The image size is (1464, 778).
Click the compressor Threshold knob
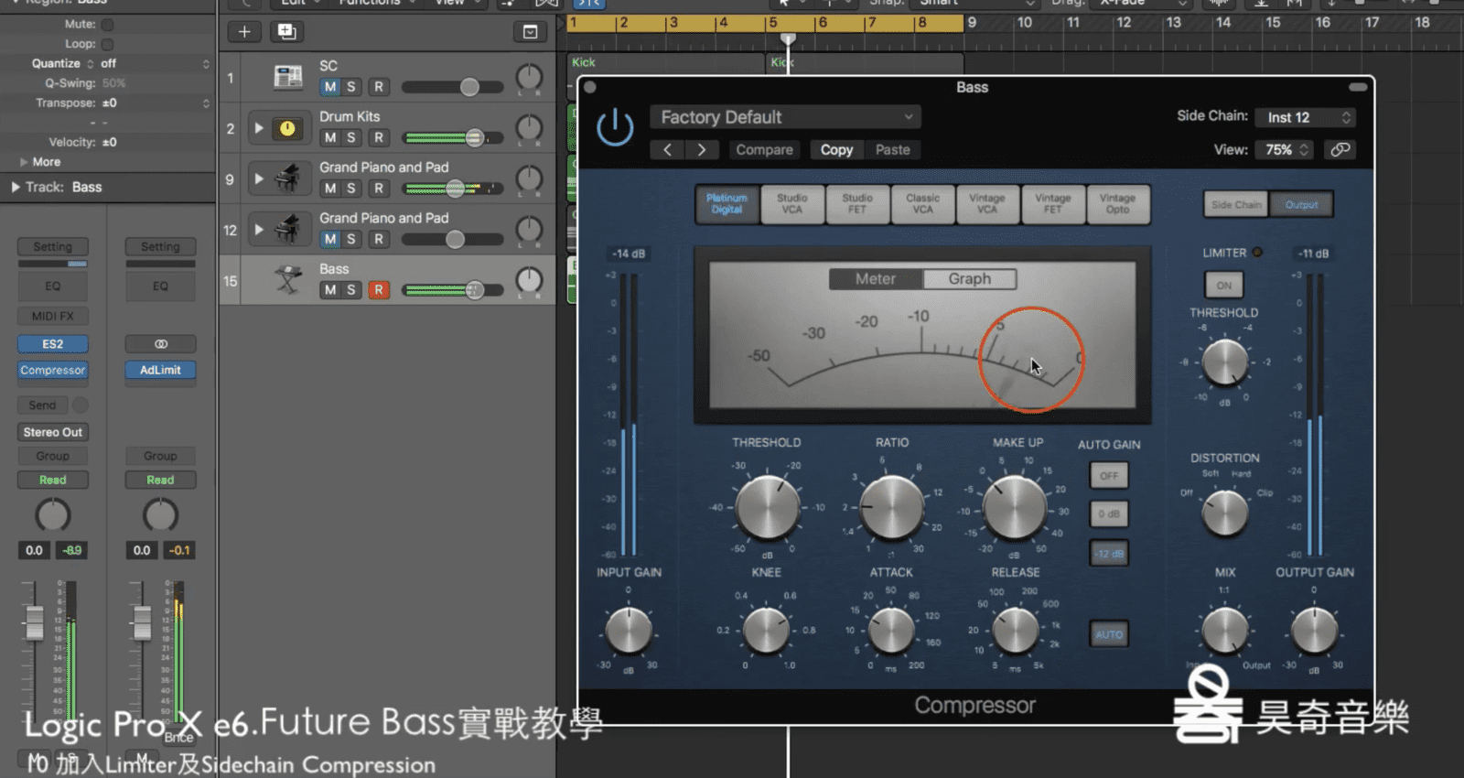pyautogui.click(x=768, y=508)
